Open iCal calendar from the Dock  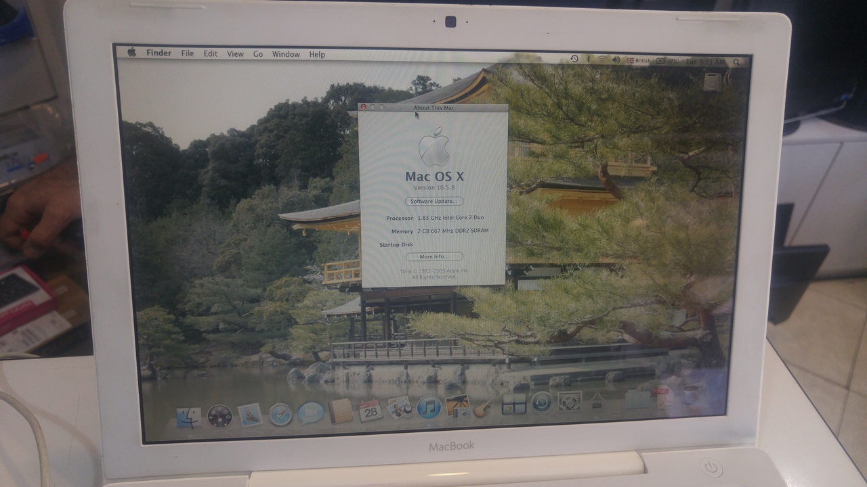point(371,409)
